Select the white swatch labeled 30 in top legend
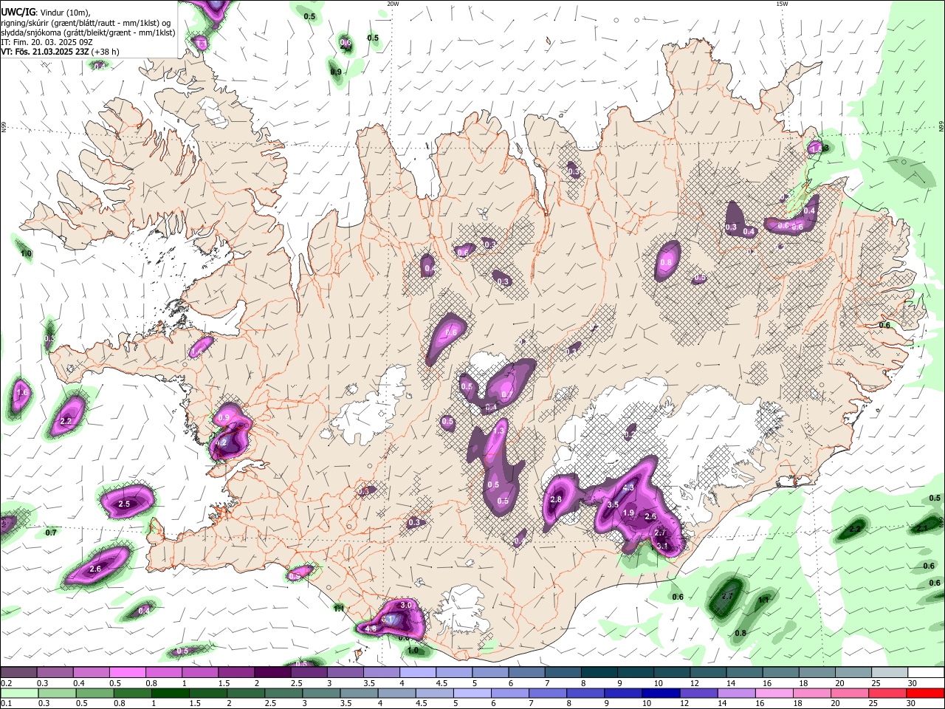 (927, 673)
